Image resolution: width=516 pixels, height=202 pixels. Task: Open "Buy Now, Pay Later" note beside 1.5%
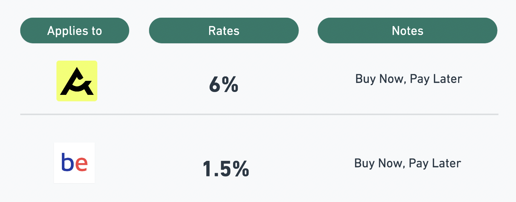coord(408,163)
